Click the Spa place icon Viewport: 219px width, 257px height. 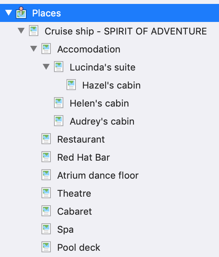coord(46,229)
